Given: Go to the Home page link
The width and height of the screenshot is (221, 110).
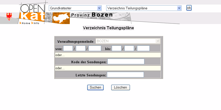Looking at the screenshot, I should click(x=26, y=23).
